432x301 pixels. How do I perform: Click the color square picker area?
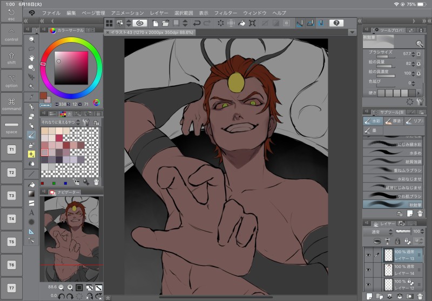(x=71, y=68)
